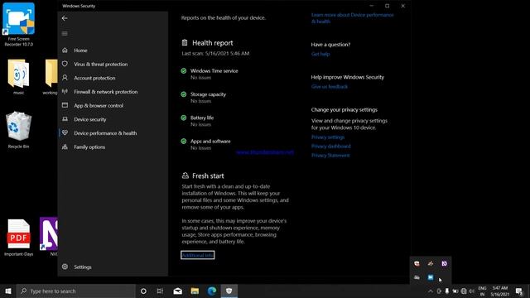
Task: Open Microsoft Edge from the taskbar
Action: [x=212, y=291]
